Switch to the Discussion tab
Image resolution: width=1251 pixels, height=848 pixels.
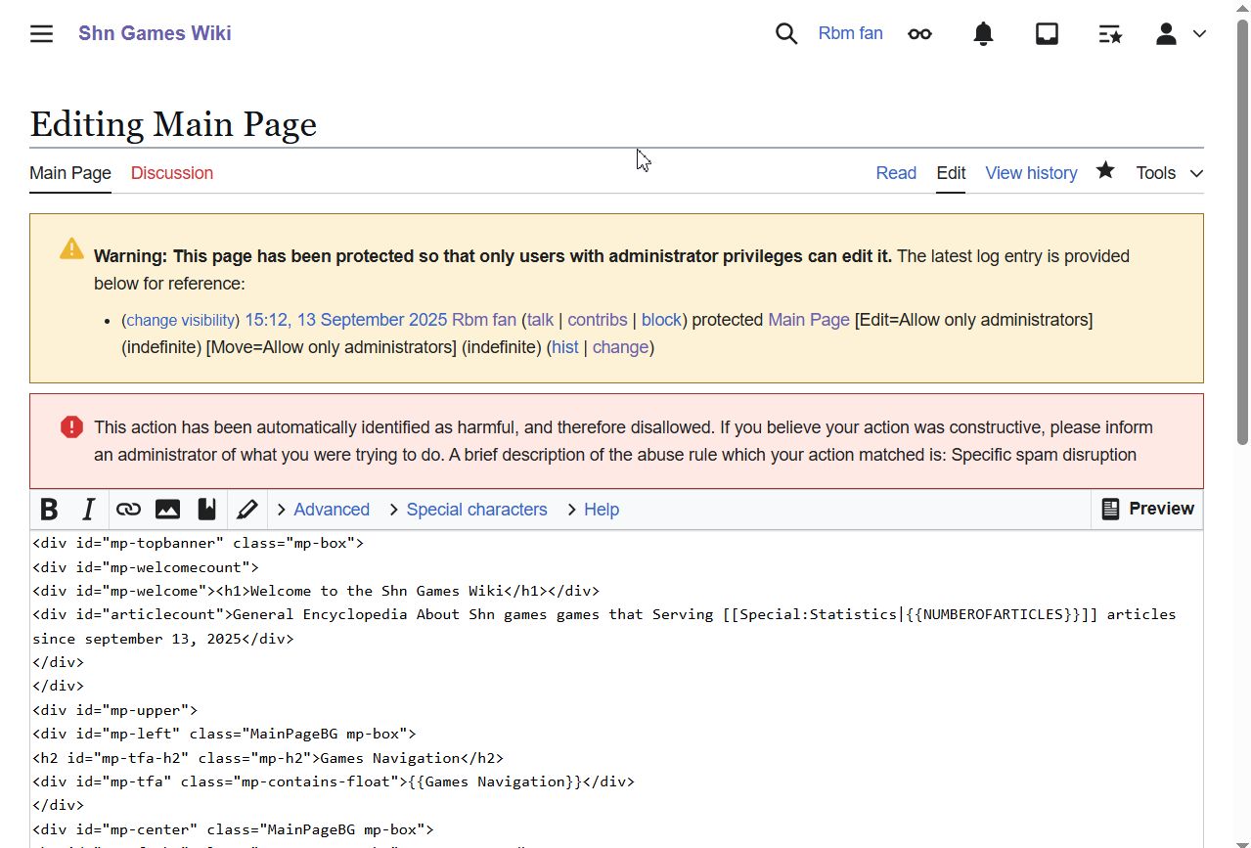(172, 173)
